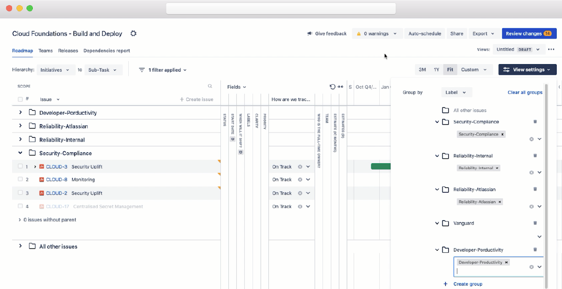Click the collapse columns arrows icon

click(341, 86)
